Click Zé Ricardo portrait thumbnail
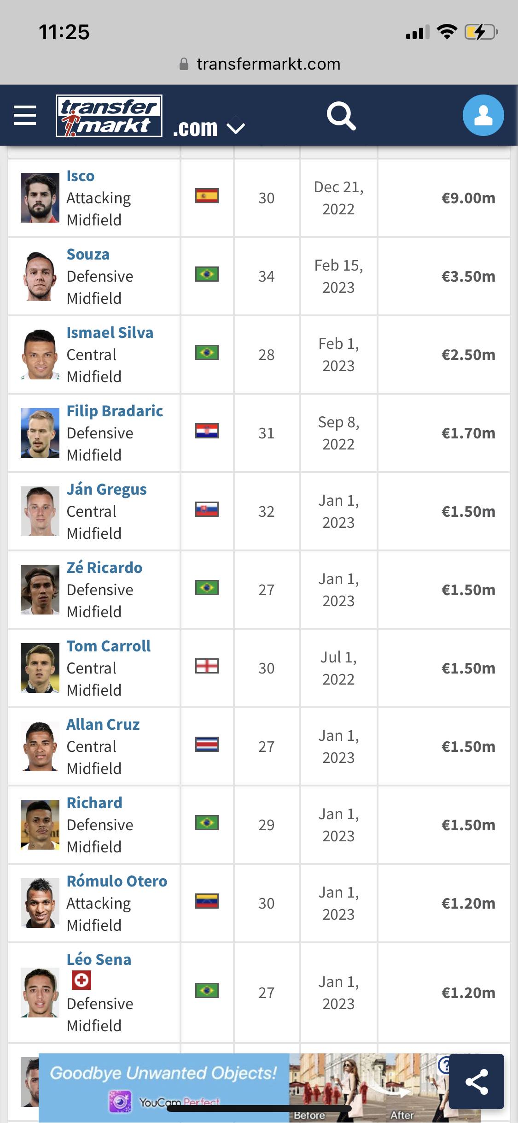 pos(40,590)
